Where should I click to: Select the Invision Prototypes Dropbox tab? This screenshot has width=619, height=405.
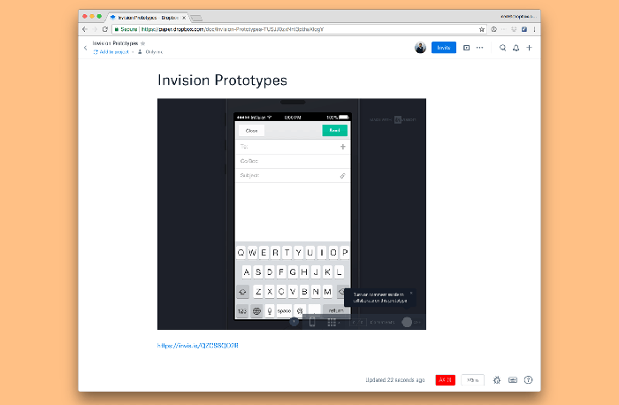tap(148, 18)
